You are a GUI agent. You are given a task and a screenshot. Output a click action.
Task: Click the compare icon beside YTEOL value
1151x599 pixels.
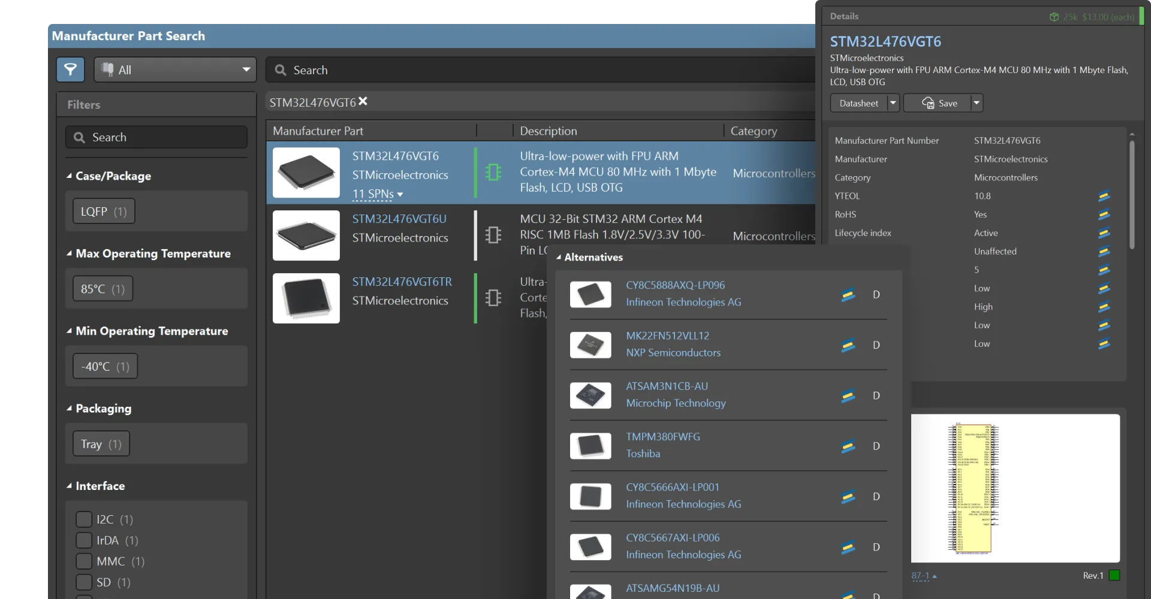click(1104, 196)
